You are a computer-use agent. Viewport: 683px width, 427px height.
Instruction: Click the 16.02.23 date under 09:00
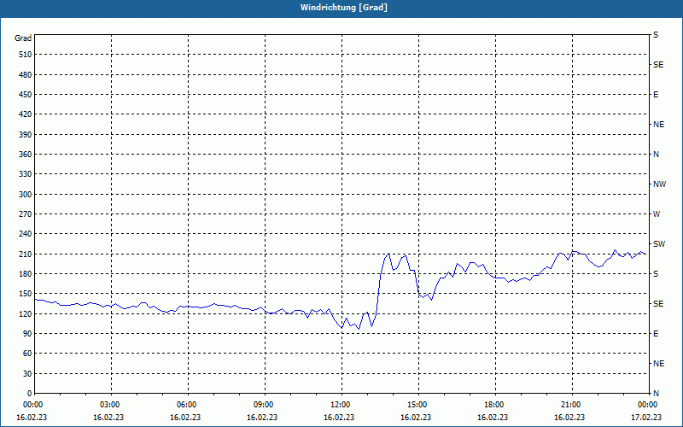(x=262, y=417)
